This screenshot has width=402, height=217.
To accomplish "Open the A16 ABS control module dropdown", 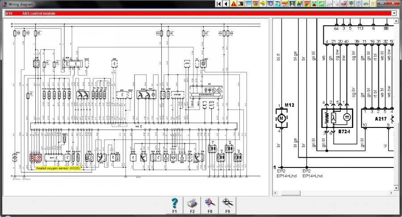I will click(x=394, y=13).
